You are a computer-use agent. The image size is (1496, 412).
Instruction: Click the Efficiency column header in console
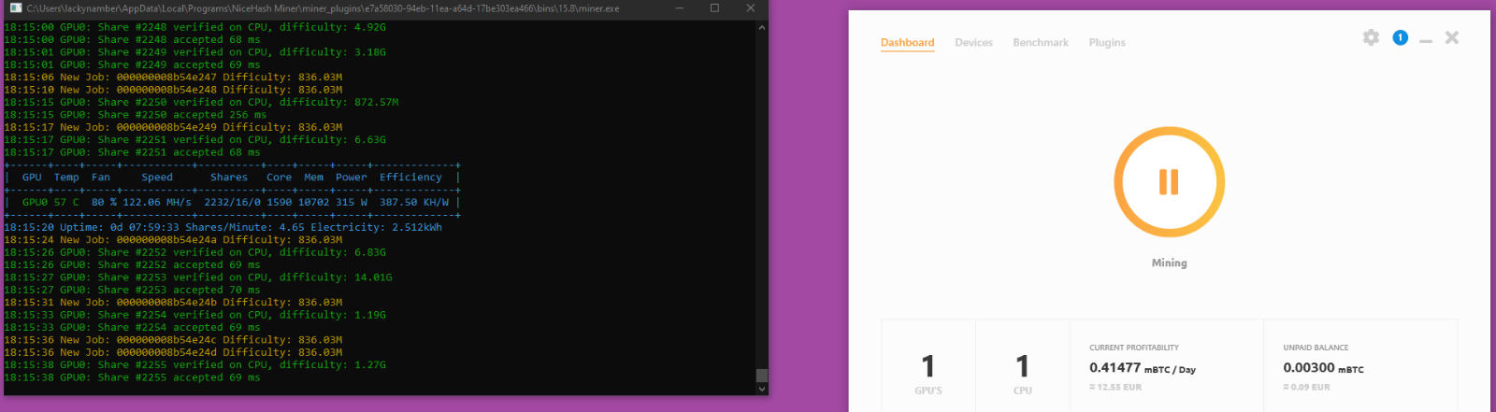click(410, 178)
